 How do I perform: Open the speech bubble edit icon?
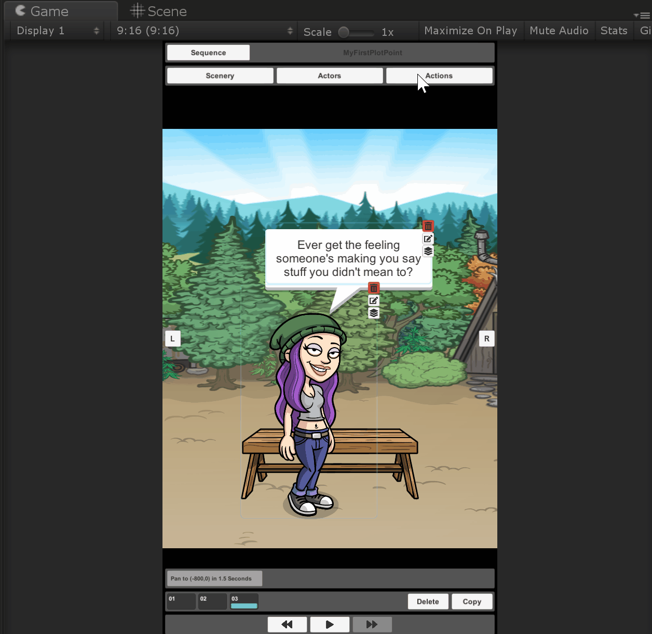(x=428, y=239)
